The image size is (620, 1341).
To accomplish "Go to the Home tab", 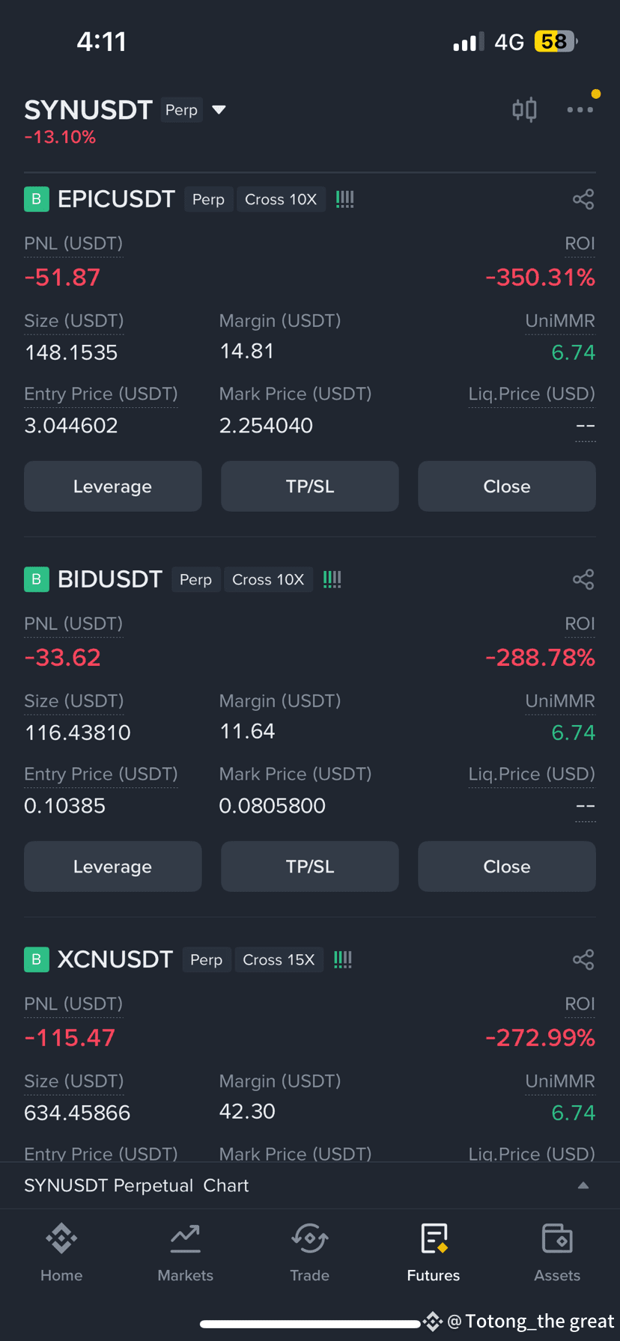I will tap(61, 1253).
